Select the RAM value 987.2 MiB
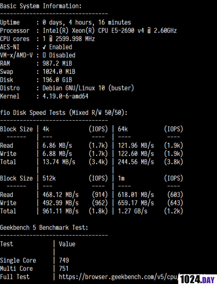217x284 pixels. tap(57, 64)
